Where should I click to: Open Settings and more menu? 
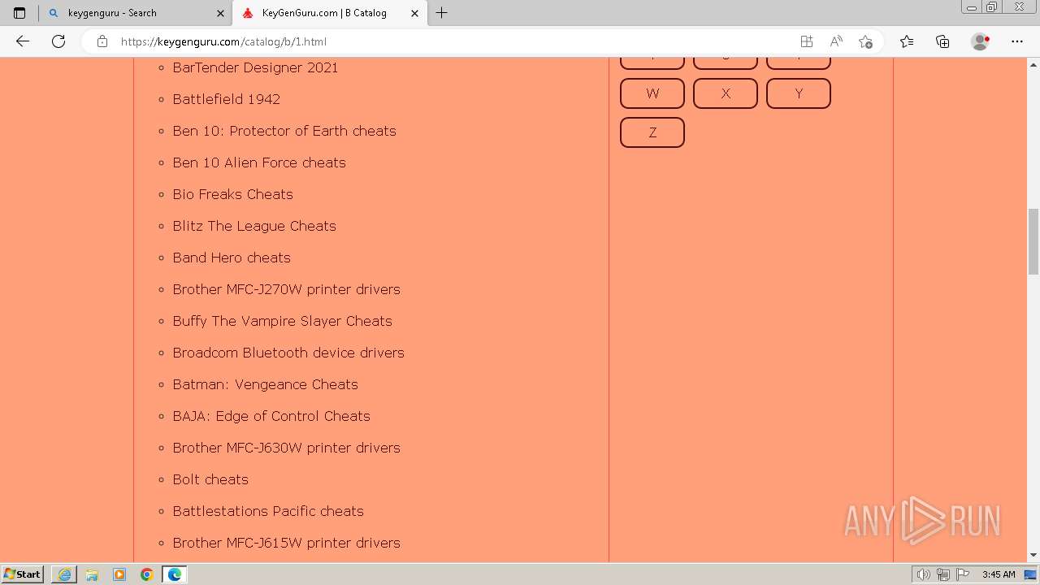(1017, 41)
